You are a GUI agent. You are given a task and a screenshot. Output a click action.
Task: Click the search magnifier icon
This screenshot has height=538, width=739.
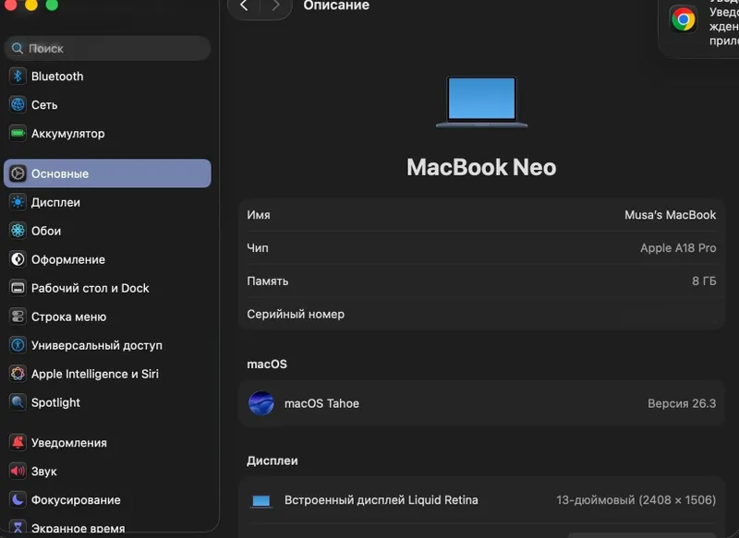tap(18, 49)
